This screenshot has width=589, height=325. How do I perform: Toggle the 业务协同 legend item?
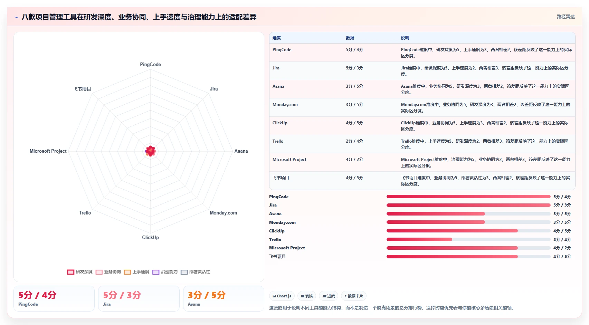(108, 272)
